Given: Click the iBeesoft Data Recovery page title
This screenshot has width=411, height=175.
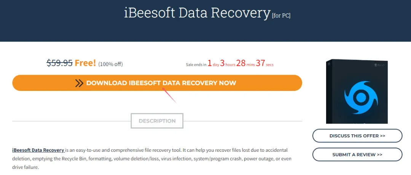Looking at the screenshot, I should click(x=197, y=13).
